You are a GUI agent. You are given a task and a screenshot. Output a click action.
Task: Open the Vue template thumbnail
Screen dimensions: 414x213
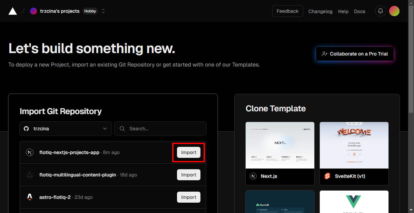354,202
